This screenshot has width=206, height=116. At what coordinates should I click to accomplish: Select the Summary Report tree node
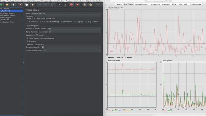tap(5, 17)
